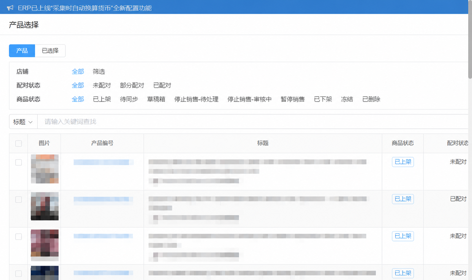The height and width of the screenshot is (280, 472).
Task: Switch to the 产品 tab
Action: pos(22,51)
